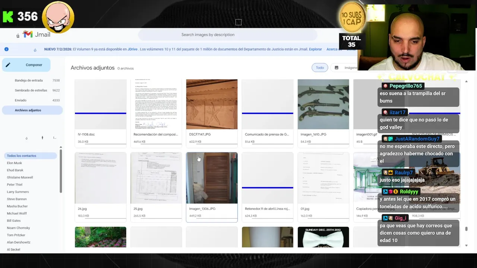Open contact Peter Thiel
477x268 pixels.
coord(15,185)
